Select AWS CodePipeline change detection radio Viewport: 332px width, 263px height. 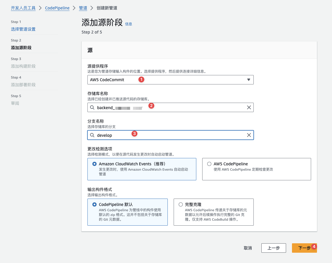209,164
